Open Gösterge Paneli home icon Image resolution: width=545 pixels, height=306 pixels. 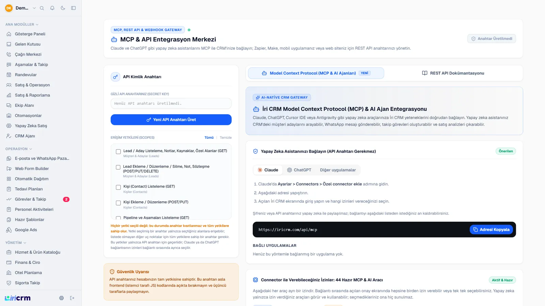coord(9,34)
